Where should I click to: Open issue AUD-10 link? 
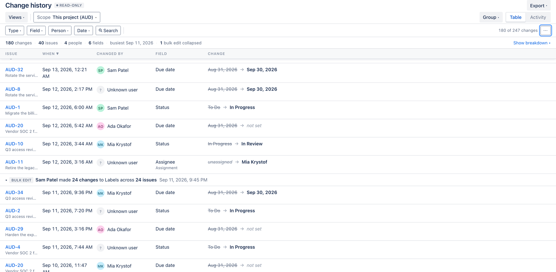[x=14, y=144]
